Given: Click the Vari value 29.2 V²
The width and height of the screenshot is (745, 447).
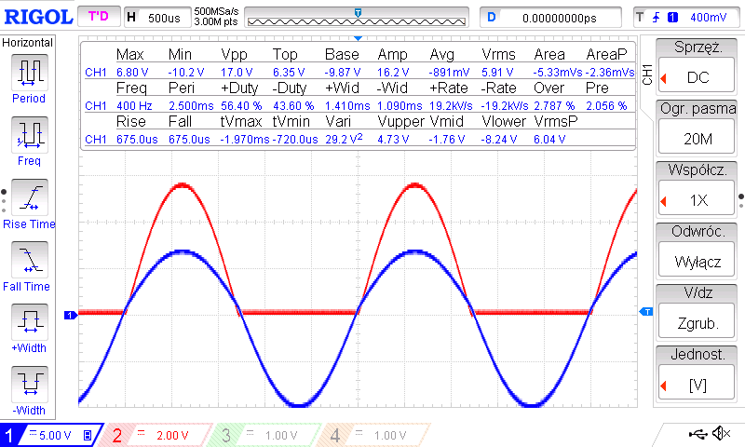Looking at the screenshot, I should pyautogui.click(x=344, y=139).
